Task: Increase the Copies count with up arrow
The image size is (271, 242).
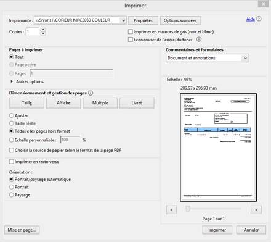Action: (43, 30)
